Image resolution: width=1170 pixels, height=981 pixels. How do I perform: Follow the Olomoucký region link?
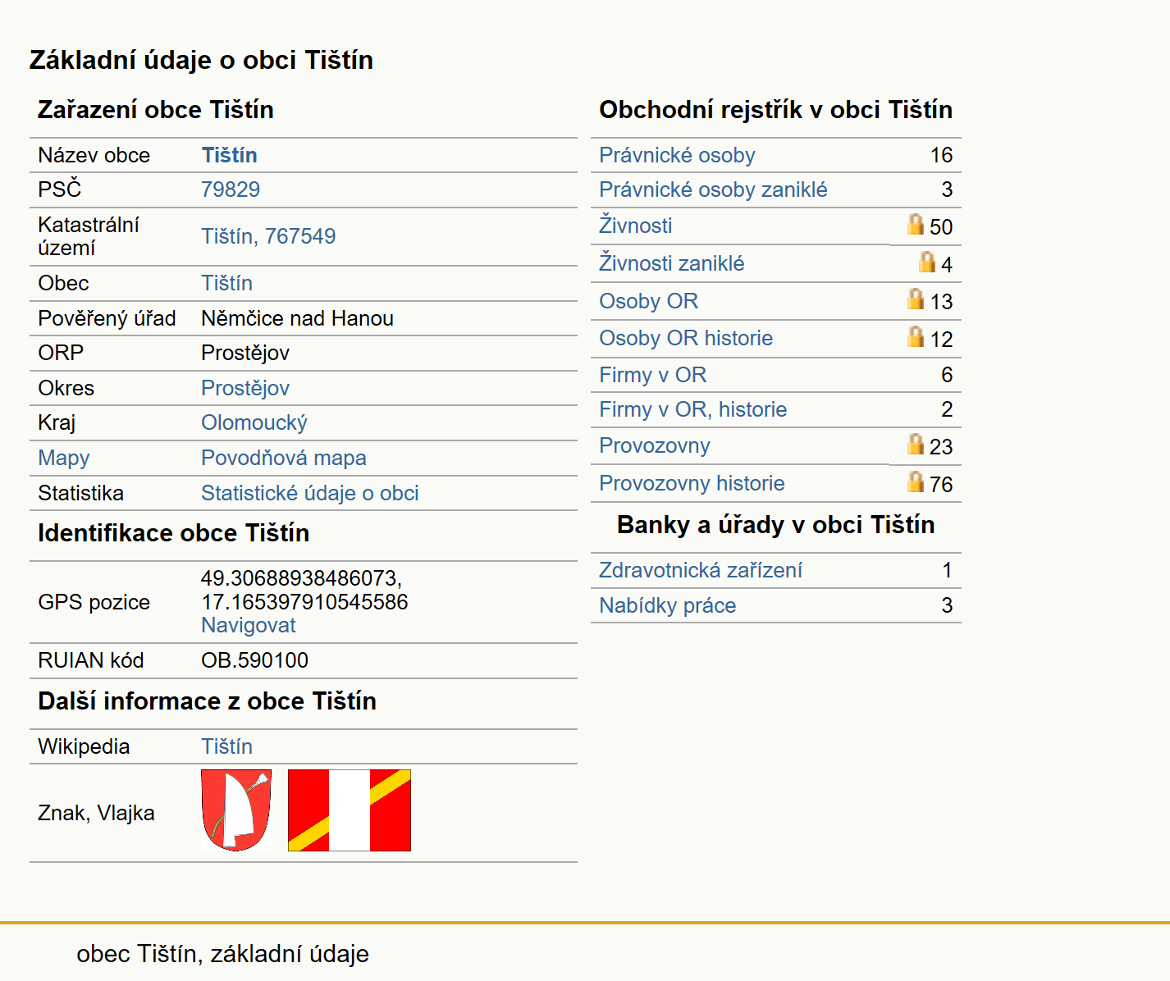coord(254,422)
